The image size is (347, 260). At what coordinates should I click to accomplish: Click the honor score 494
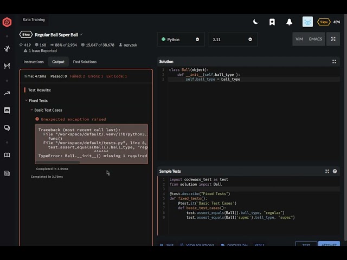coord(337,22)
